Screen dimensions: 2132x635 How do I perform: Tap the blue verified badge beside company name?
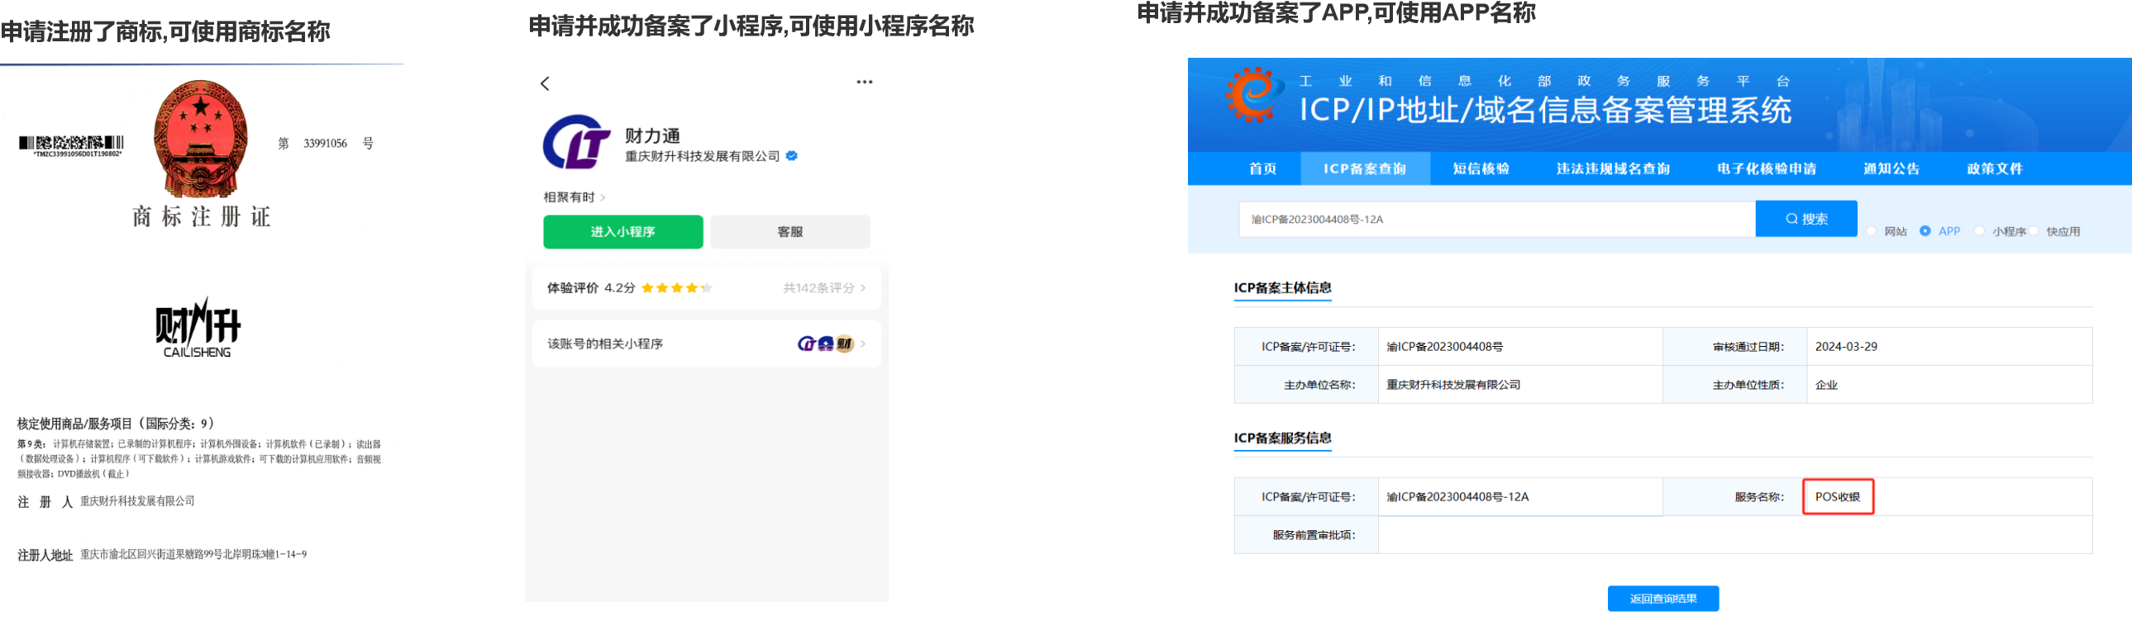click(x=792, y=155)
